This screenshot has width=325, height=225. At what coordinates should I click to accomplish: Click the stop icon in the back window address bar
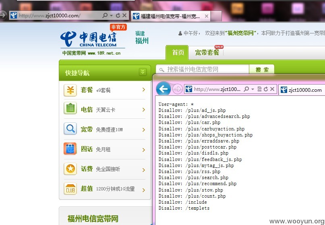click(x=124, y=15)
